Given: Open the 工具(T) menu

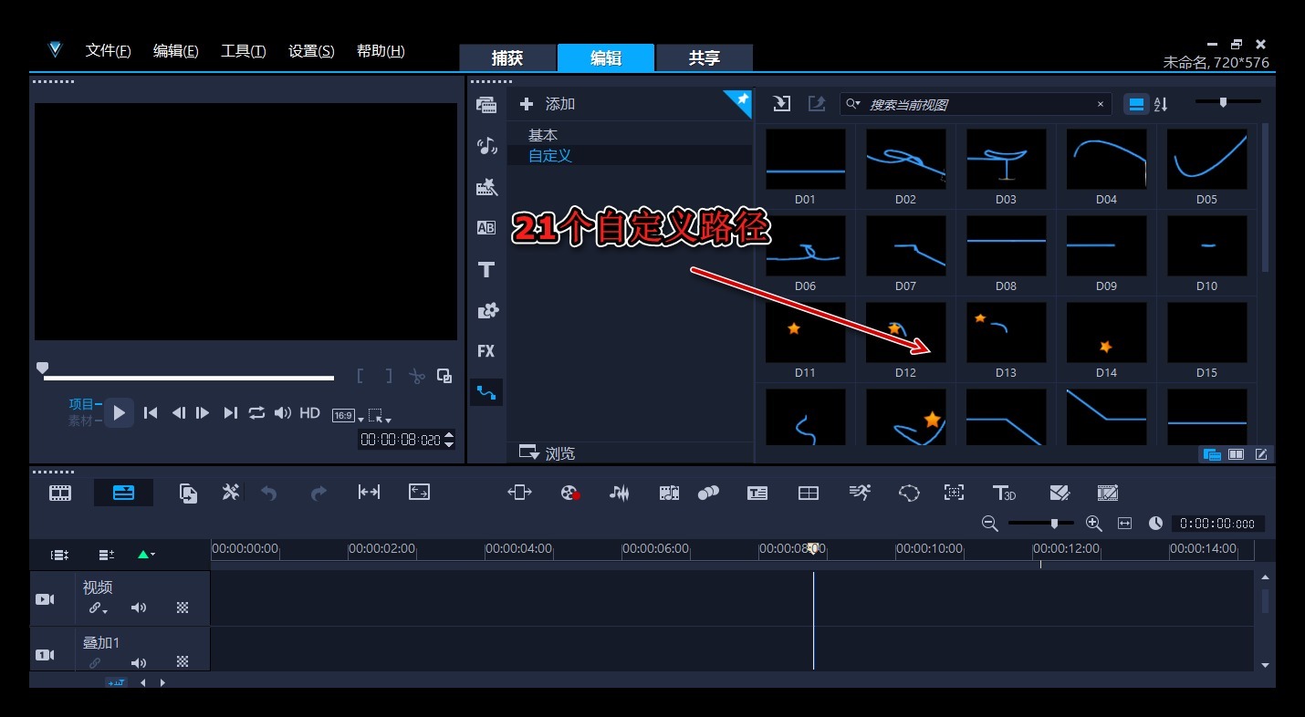Looking at the screenshot, I should [x=243, y=51].
